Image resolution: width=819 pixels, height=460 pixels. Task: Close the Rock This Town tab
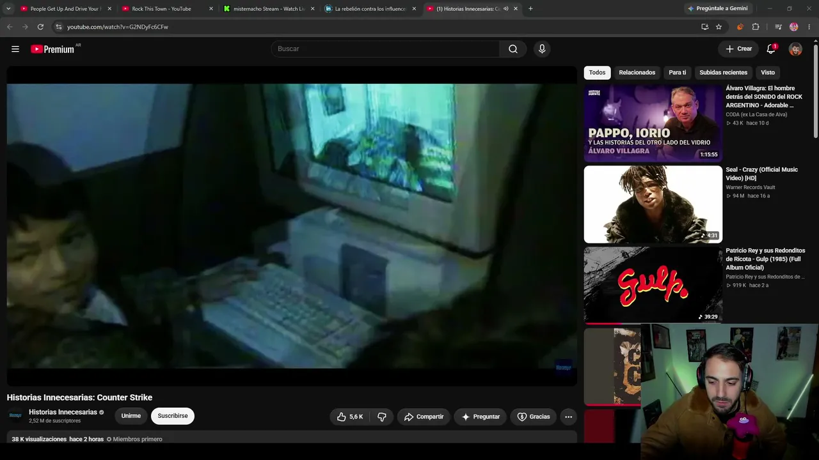211,9
